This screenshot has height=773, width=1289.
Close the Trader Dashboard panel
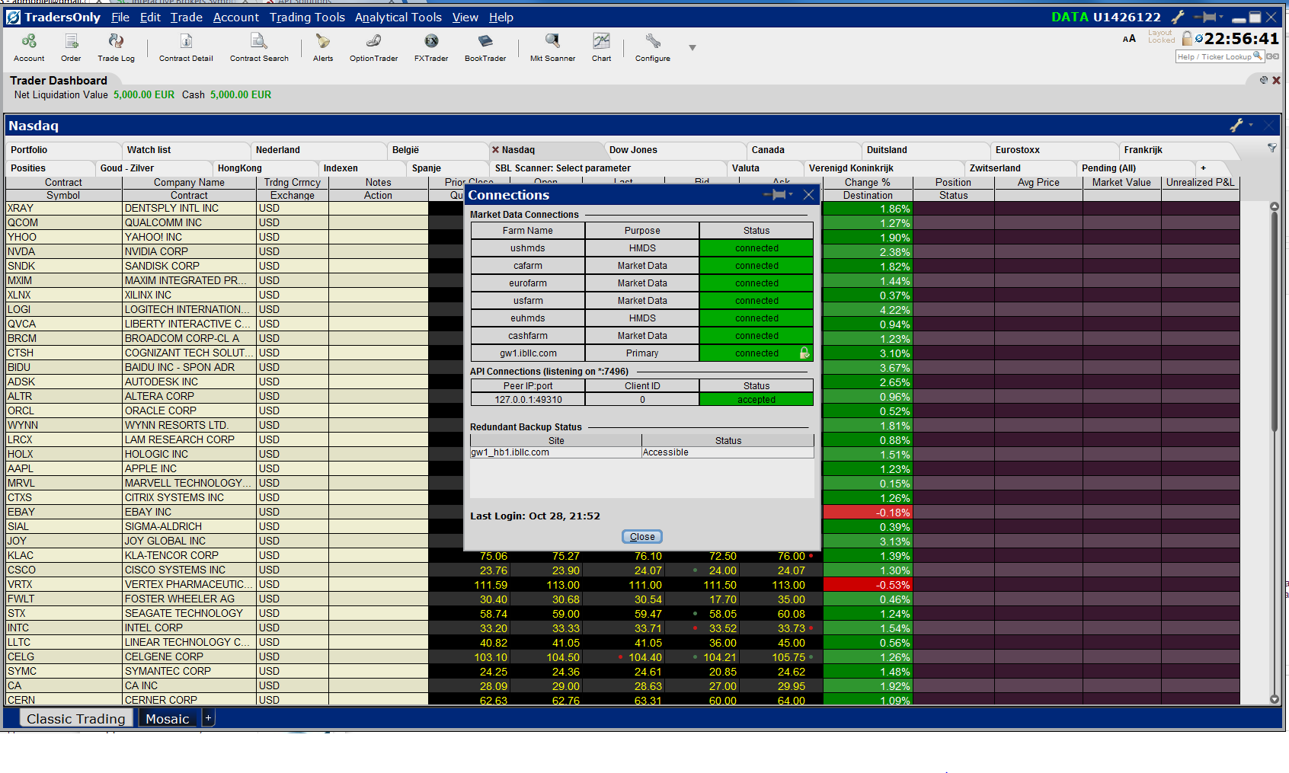[1276, 80]
